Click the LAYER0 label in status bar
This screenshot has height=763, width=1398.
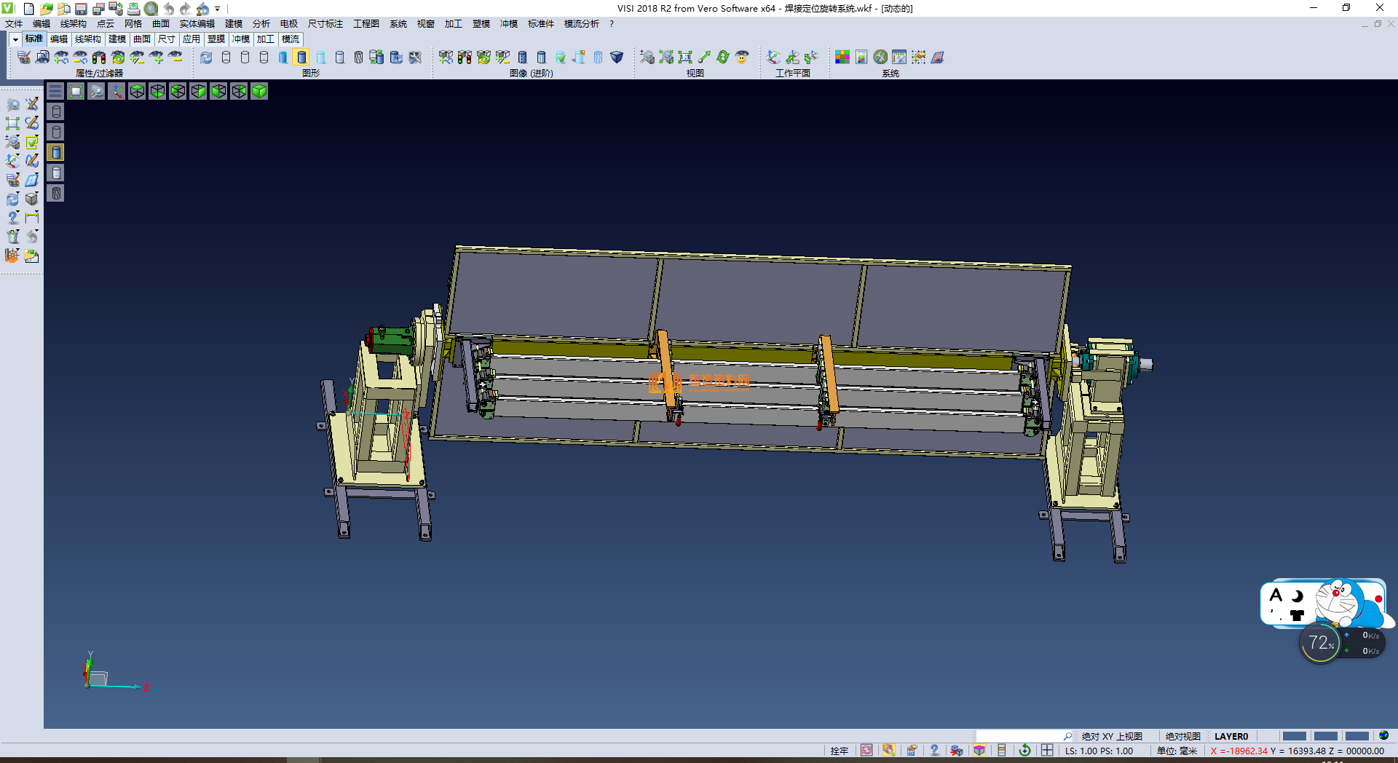[1231, 736]
